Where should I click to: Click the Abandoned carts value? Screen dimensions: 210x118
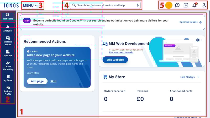coord(171,99)
